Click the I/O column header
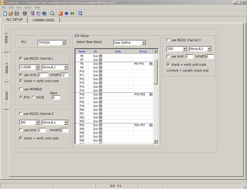Image resolution: width=247 pixels, height=189 pixels. click(95, 52)
